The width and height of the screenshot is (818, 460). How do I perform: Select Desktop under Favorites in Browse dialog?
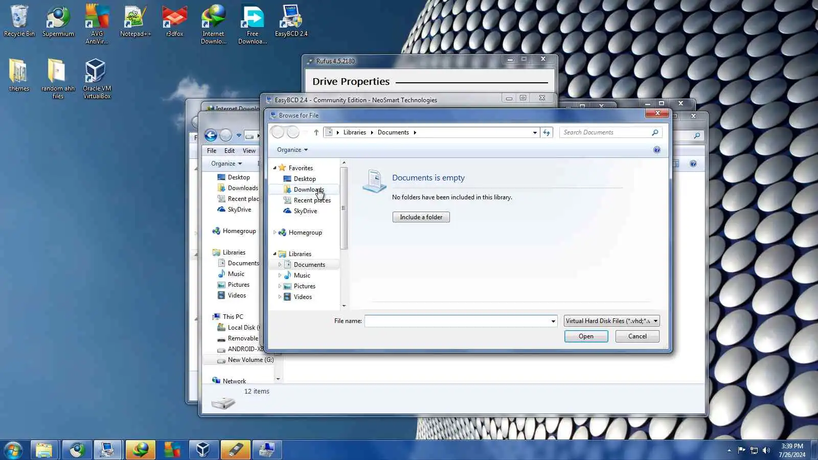point(305,179)
